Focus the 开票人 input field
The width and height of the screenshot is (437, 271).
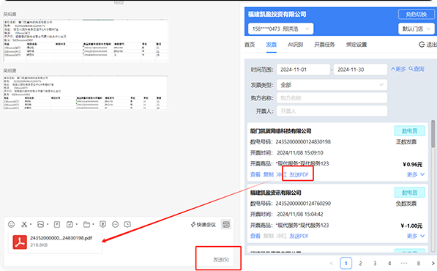(332, 111)
